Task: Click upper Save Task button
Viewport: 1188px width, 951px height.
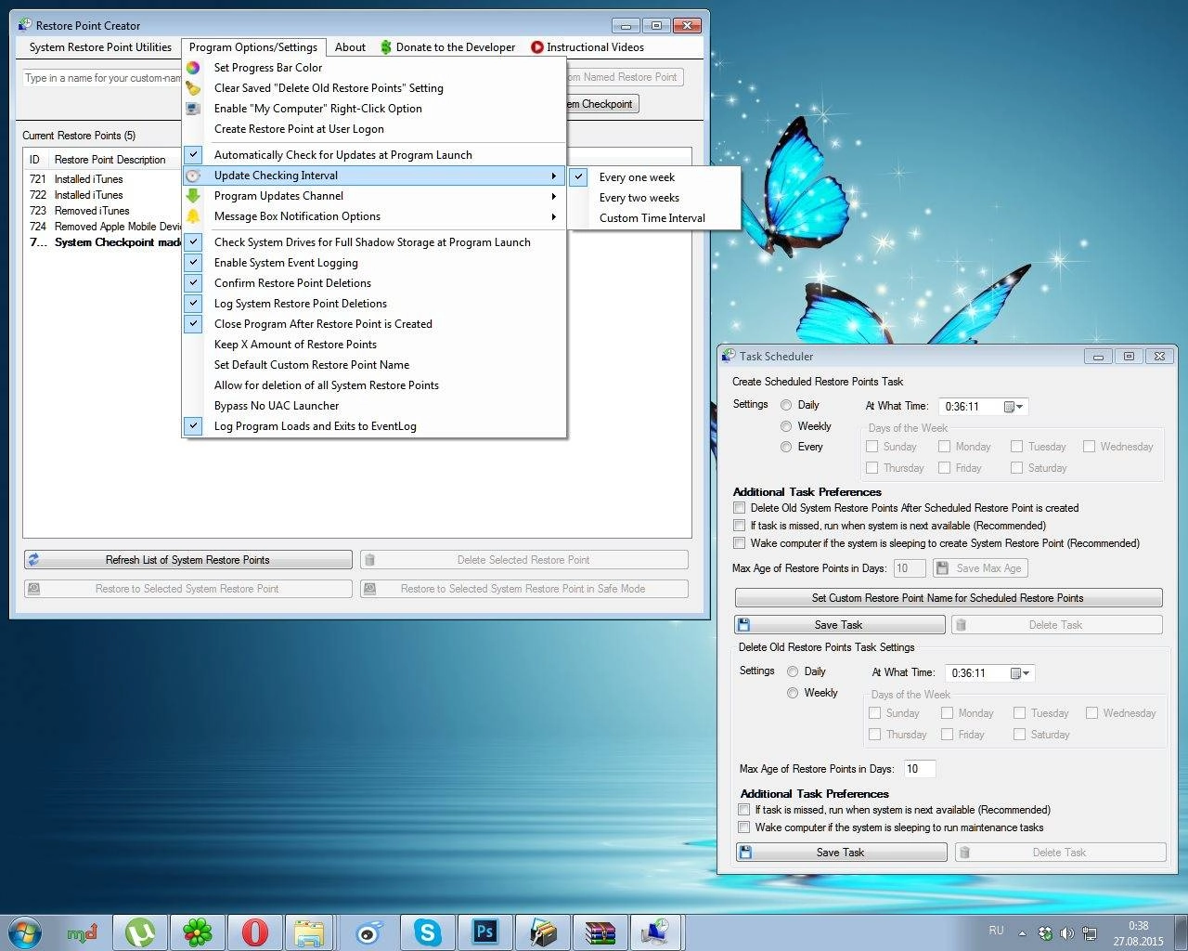Action: 839,625
